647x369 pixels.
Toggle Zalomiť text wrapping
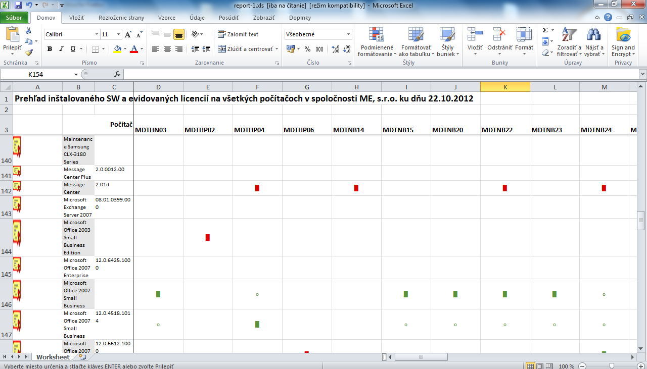pyautogui.click(x=239, y=34)
